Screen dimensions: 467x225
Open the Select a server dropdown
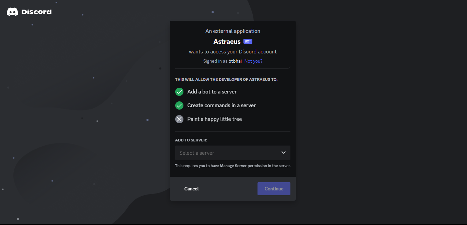(x=233, y=153)
